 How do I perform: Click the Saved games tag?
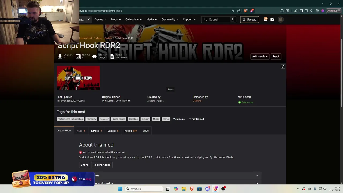(x=119, y=119)
